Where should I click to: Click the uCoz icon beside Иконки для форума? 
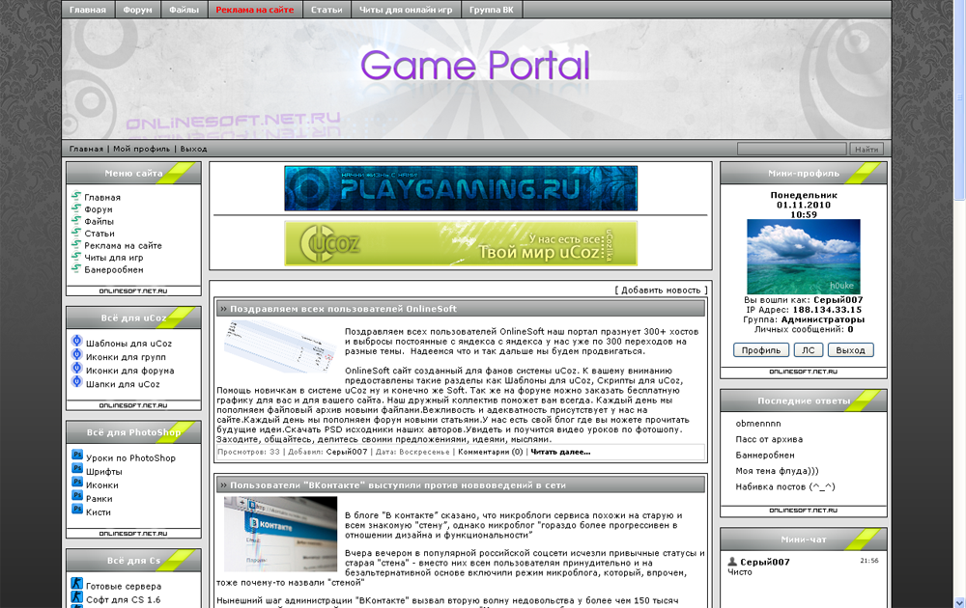[77, 368]
